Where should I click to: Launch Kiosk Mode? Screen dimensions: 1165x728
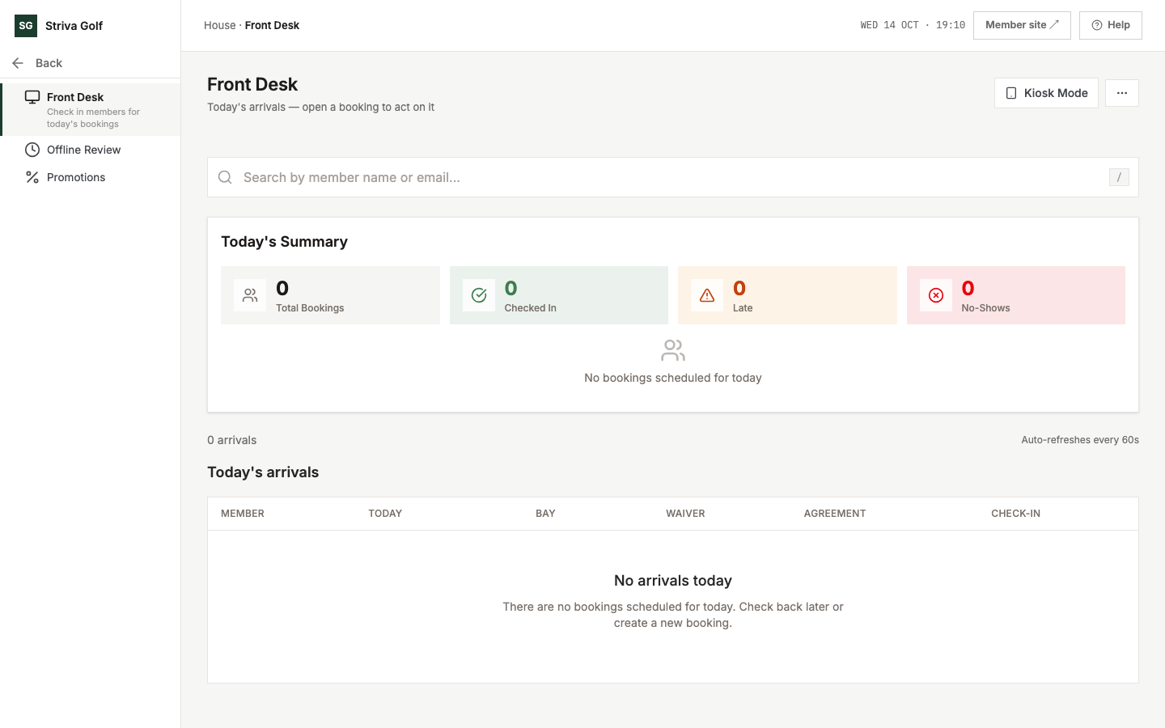click(1046, 93)
